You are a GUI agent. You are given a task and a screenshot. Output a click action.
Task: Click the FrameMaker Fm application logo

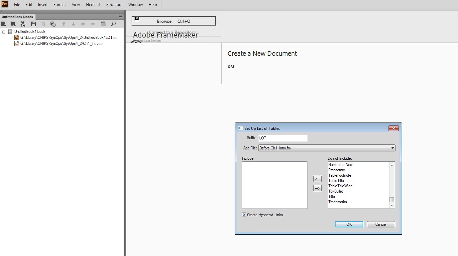pyautogui.click(x=5, y=4)
